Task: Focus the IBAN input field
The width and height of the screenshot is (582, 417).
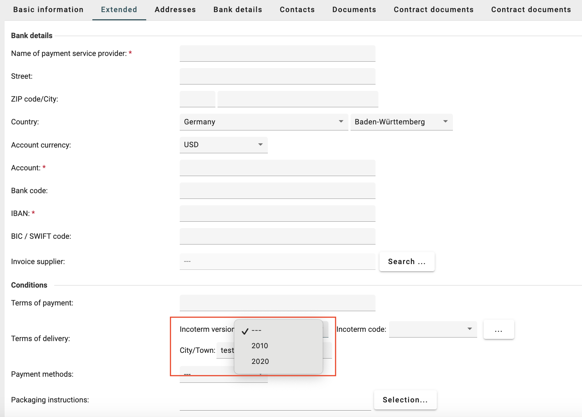Action: [x=277, y=213]
